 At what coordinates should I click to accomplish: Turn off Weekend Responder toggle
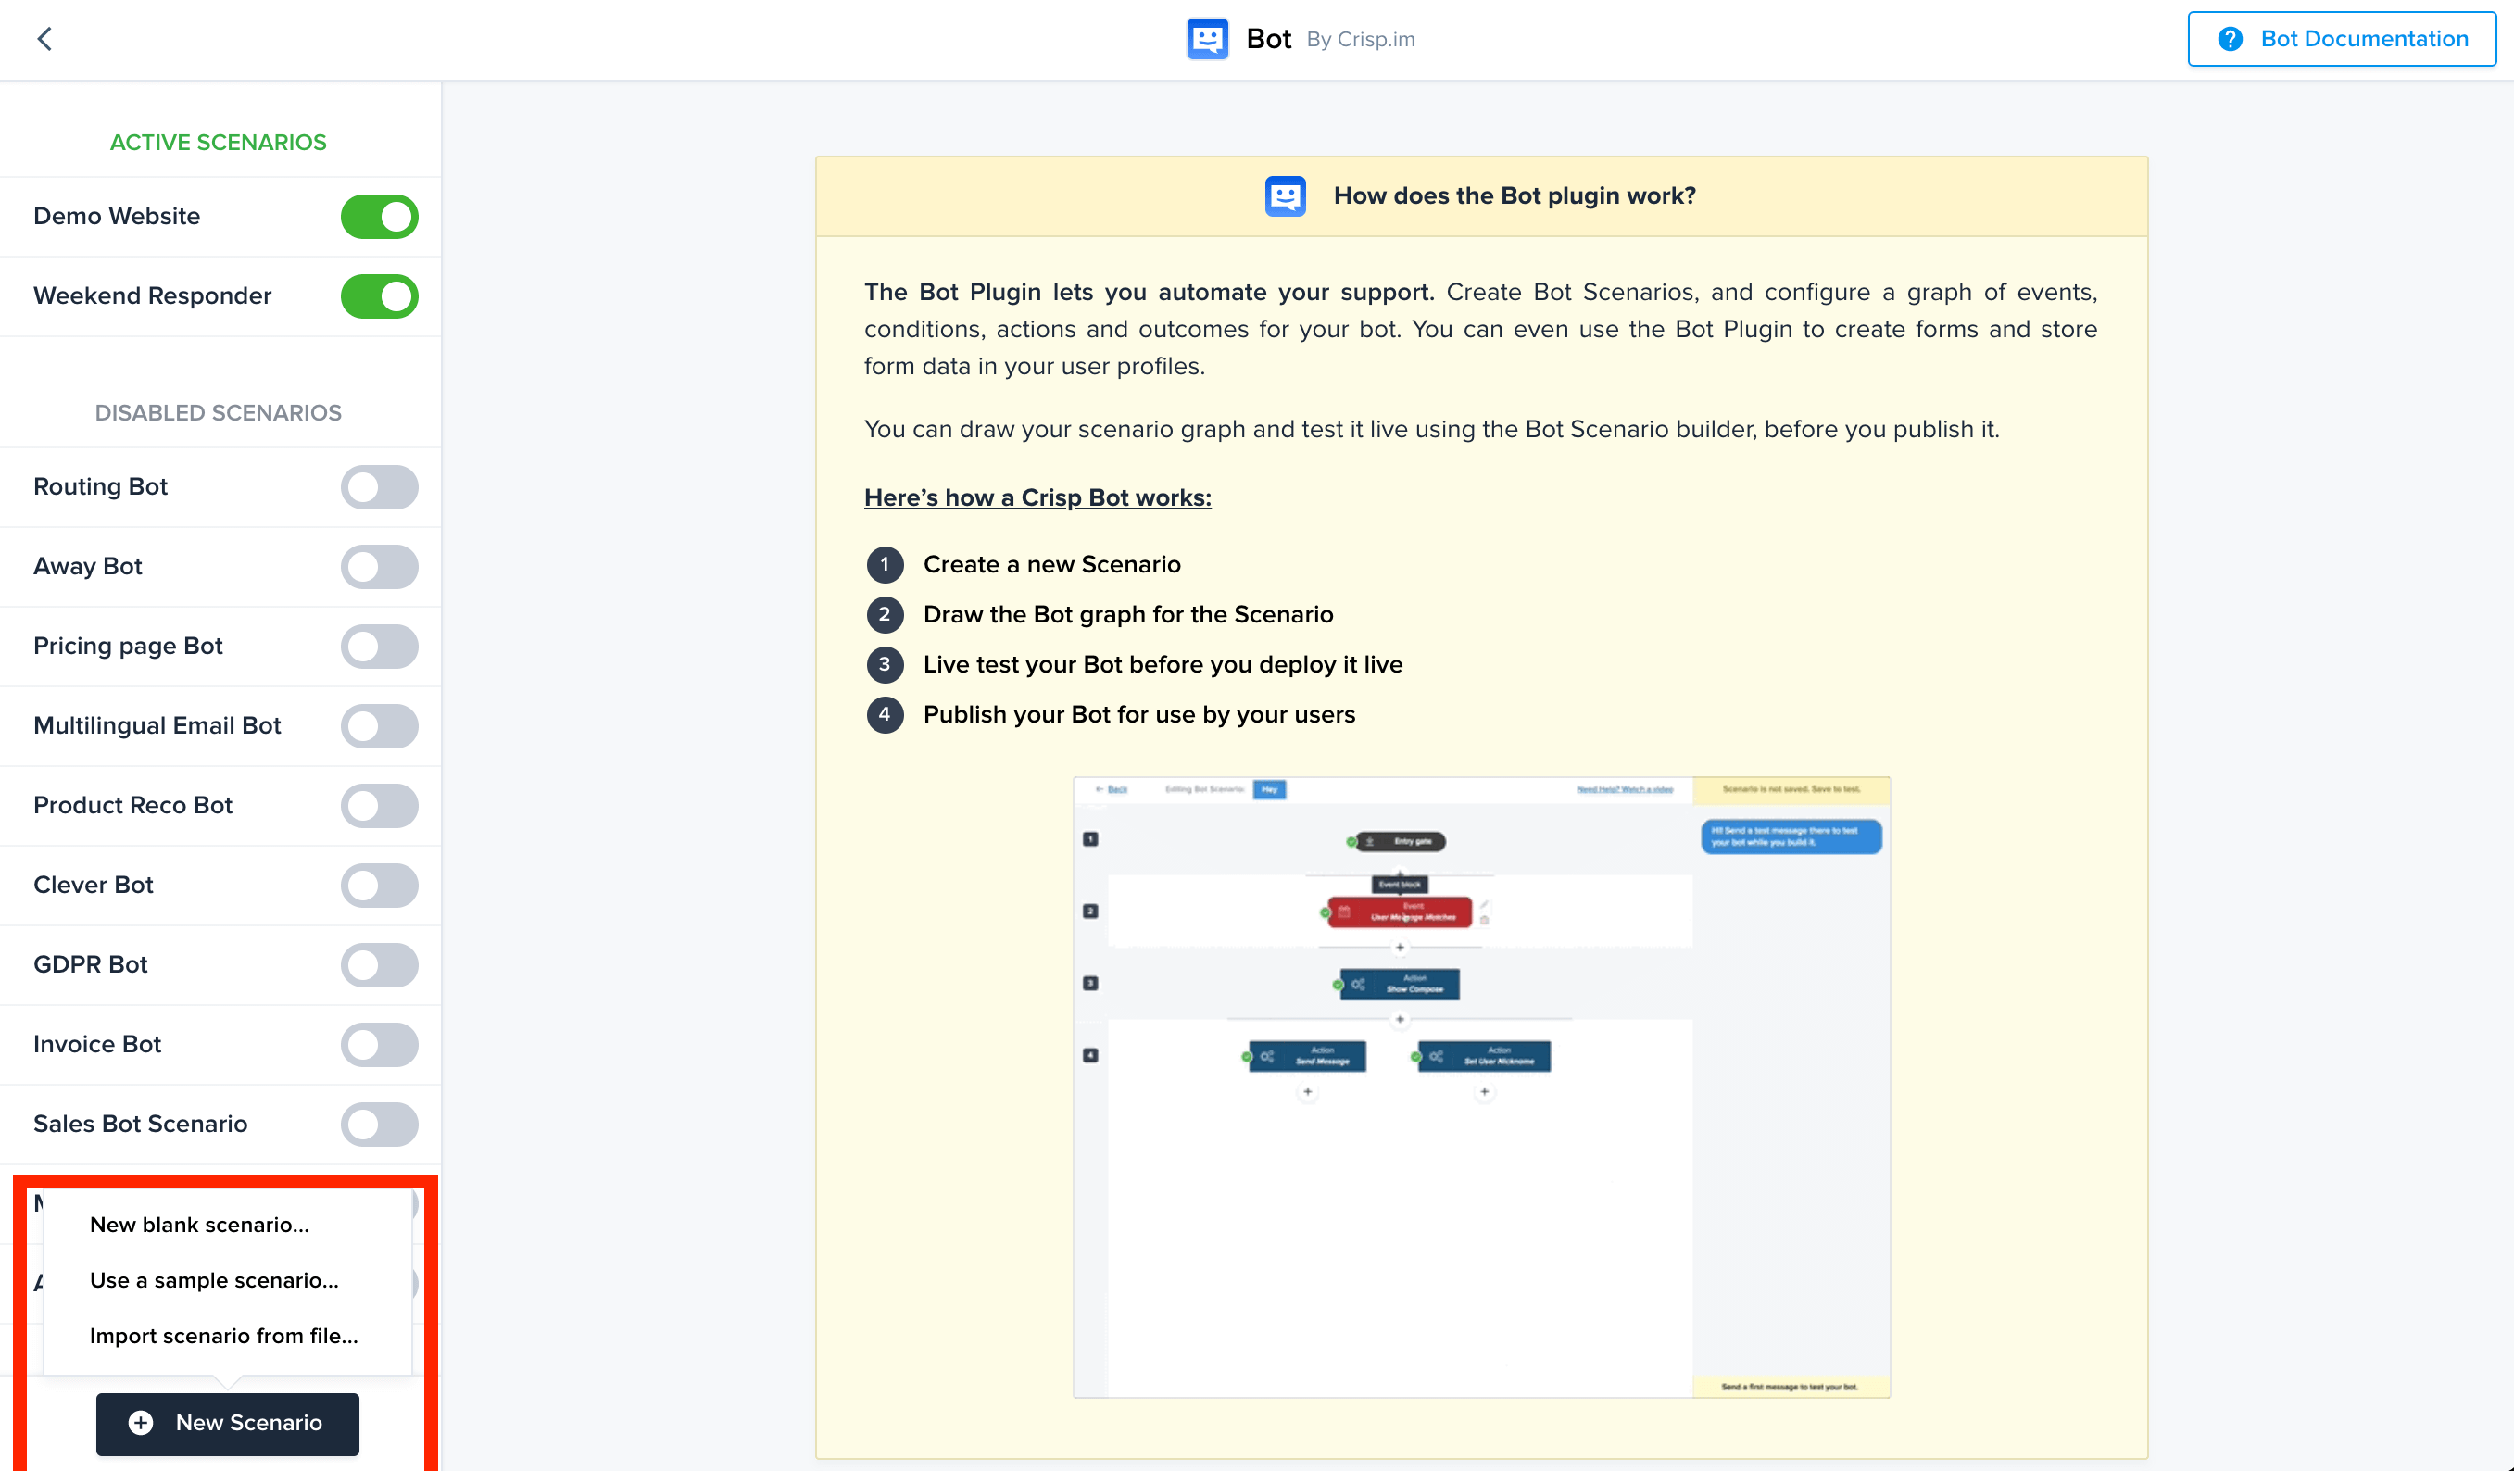[x=379, y=296]
